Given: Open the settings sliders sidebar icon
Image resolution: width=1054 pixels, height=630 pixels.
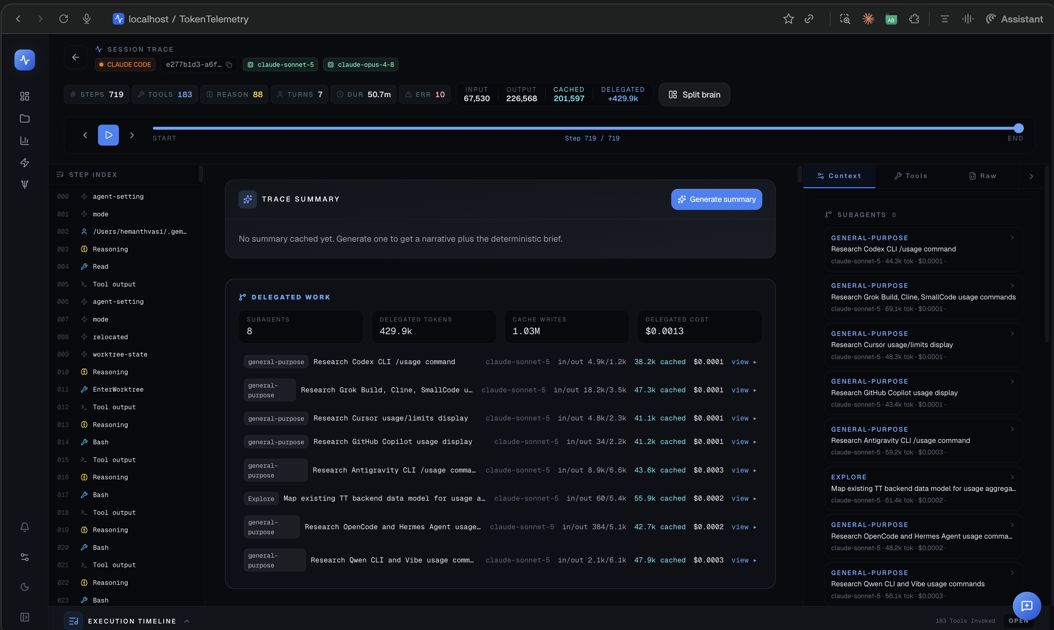Looking at the screenshot, I should [25, 557].
